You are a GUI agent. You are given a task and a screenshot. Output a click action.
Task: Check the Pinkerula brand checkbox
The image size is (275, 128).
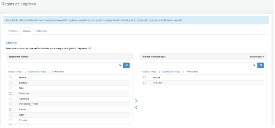point(10,93)
